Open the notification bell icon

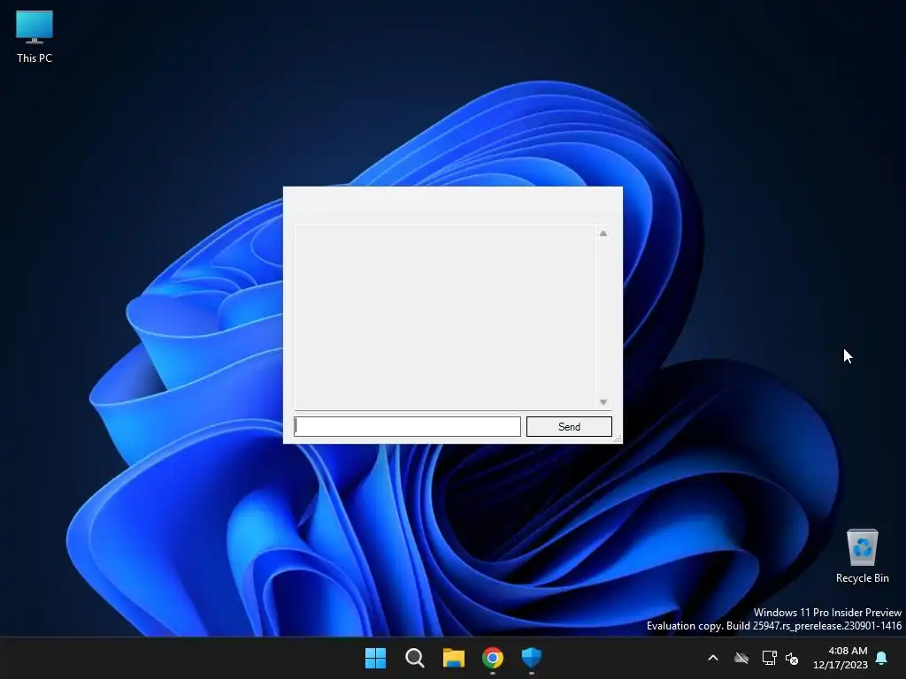coord(882,658)
